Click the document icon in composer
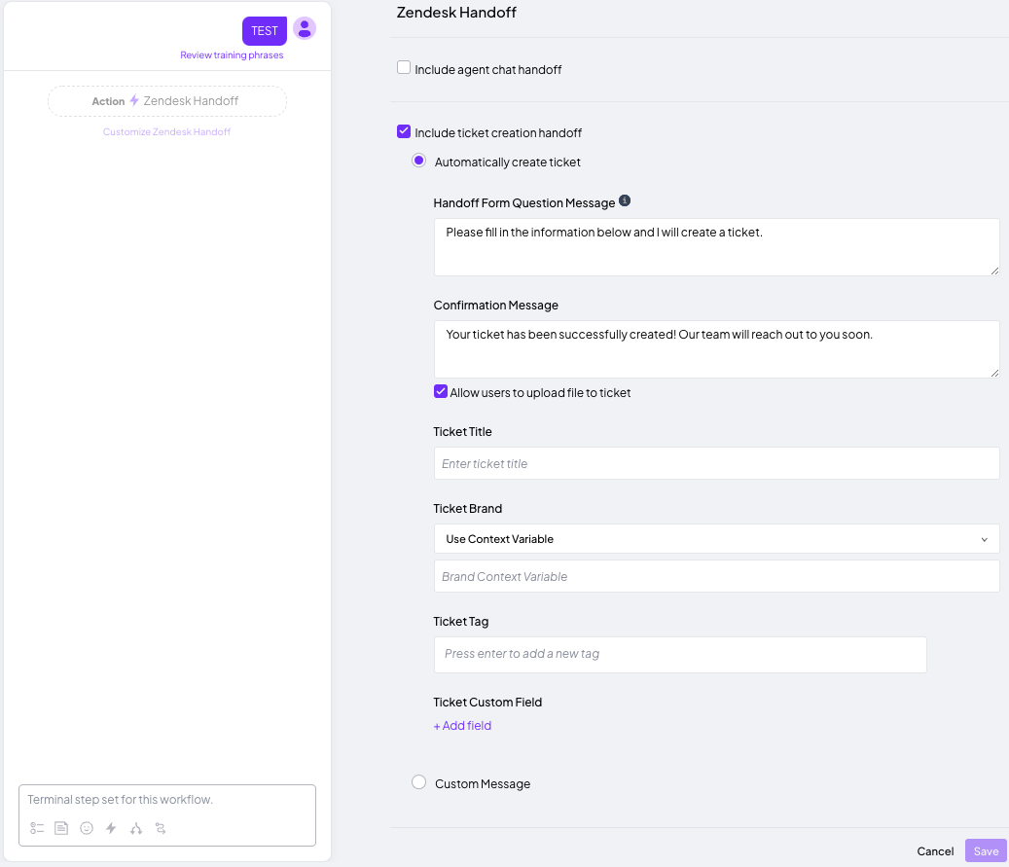 coord(61,828)
